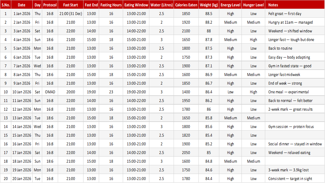This screenshot has width=325, height=191.
Task: Select the date cell '4 Jan 2026'
Action: [22, 40]
